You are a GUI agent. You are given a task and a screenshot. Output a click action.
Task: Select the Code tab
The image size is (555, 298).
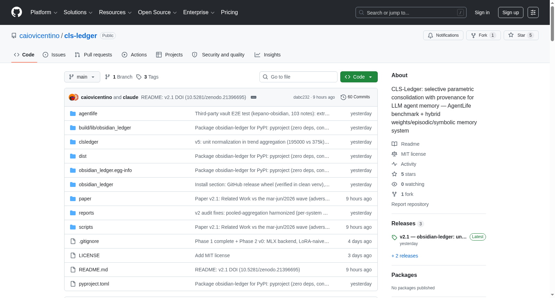click(24, 55)
